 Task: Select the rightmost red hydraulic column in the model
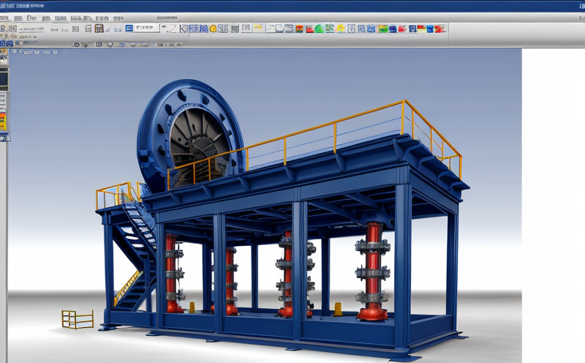[x=372, y=271]
